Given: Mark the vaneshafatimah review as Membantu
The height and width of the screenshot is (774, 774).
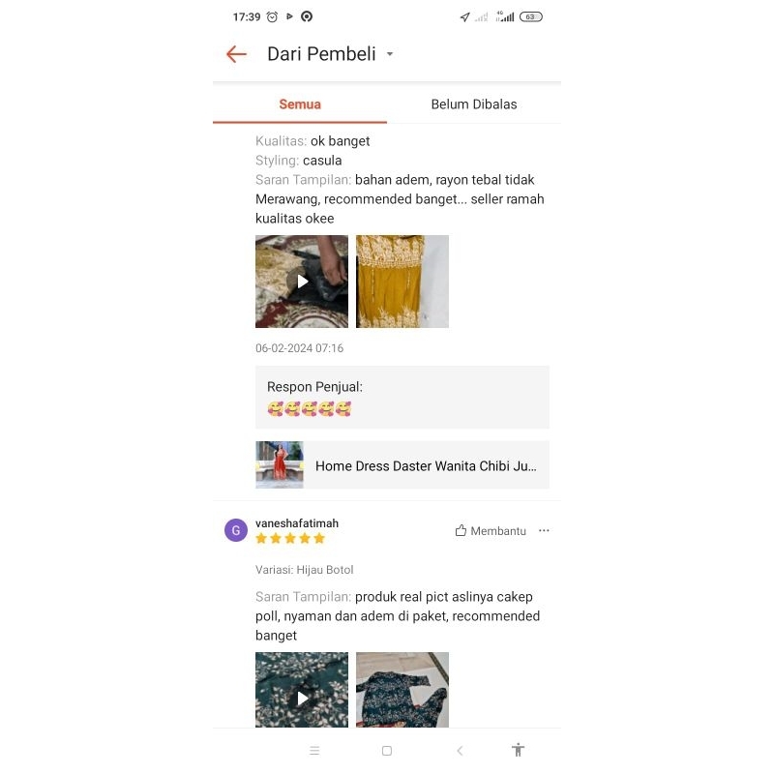Looking at the screenshot, I should click(491, 530).
